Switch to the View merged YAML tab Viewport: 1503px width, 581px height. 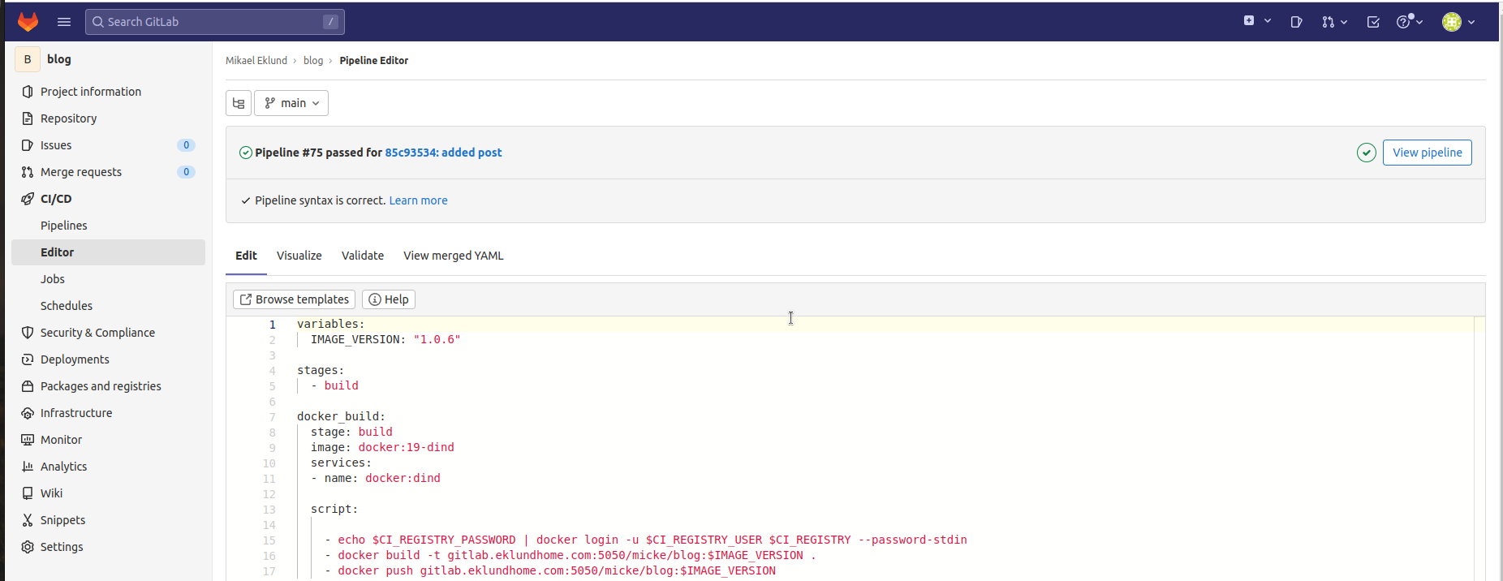click(453, 256)
